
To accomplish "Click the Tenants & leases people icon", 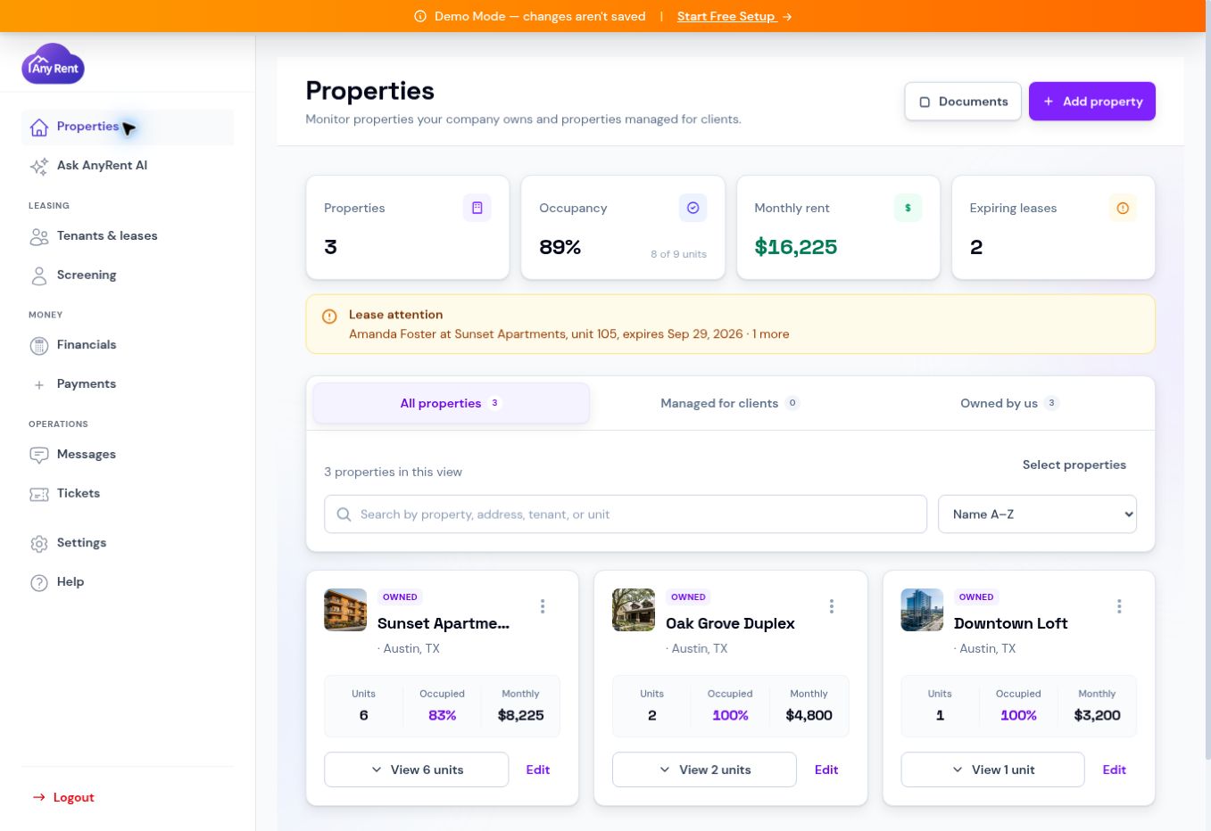I will (39, 236).
